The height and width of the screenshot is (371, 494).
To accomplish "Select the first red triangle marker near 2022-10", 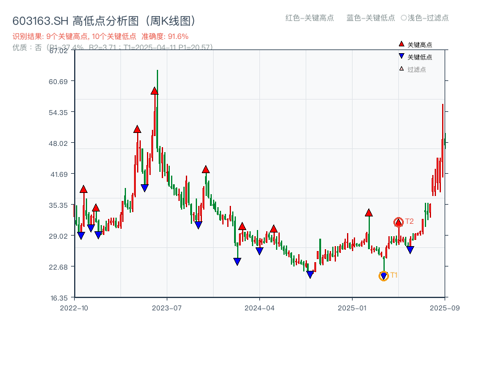I will [83, 189].
